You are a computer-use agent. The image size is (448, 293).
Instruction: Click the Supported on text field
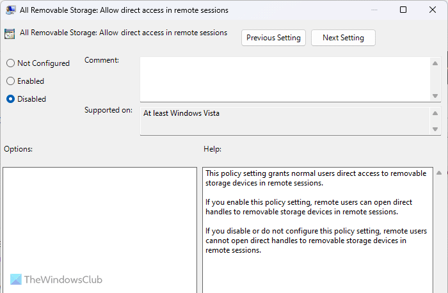285,120
